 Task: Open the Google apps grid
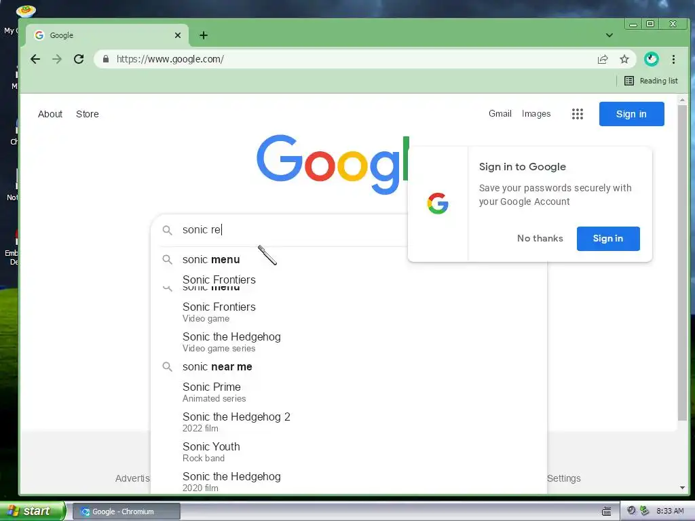[x=577, y=114]
